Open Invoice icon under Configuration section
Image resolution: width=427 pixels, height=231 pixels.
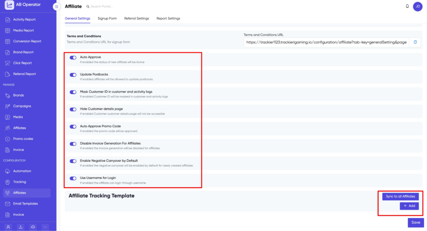click(8, 215)
